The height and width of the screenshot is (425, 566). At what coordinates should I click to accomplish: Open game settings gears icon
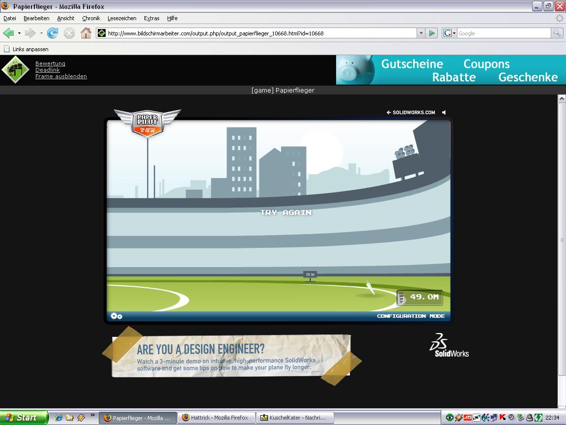116,316
